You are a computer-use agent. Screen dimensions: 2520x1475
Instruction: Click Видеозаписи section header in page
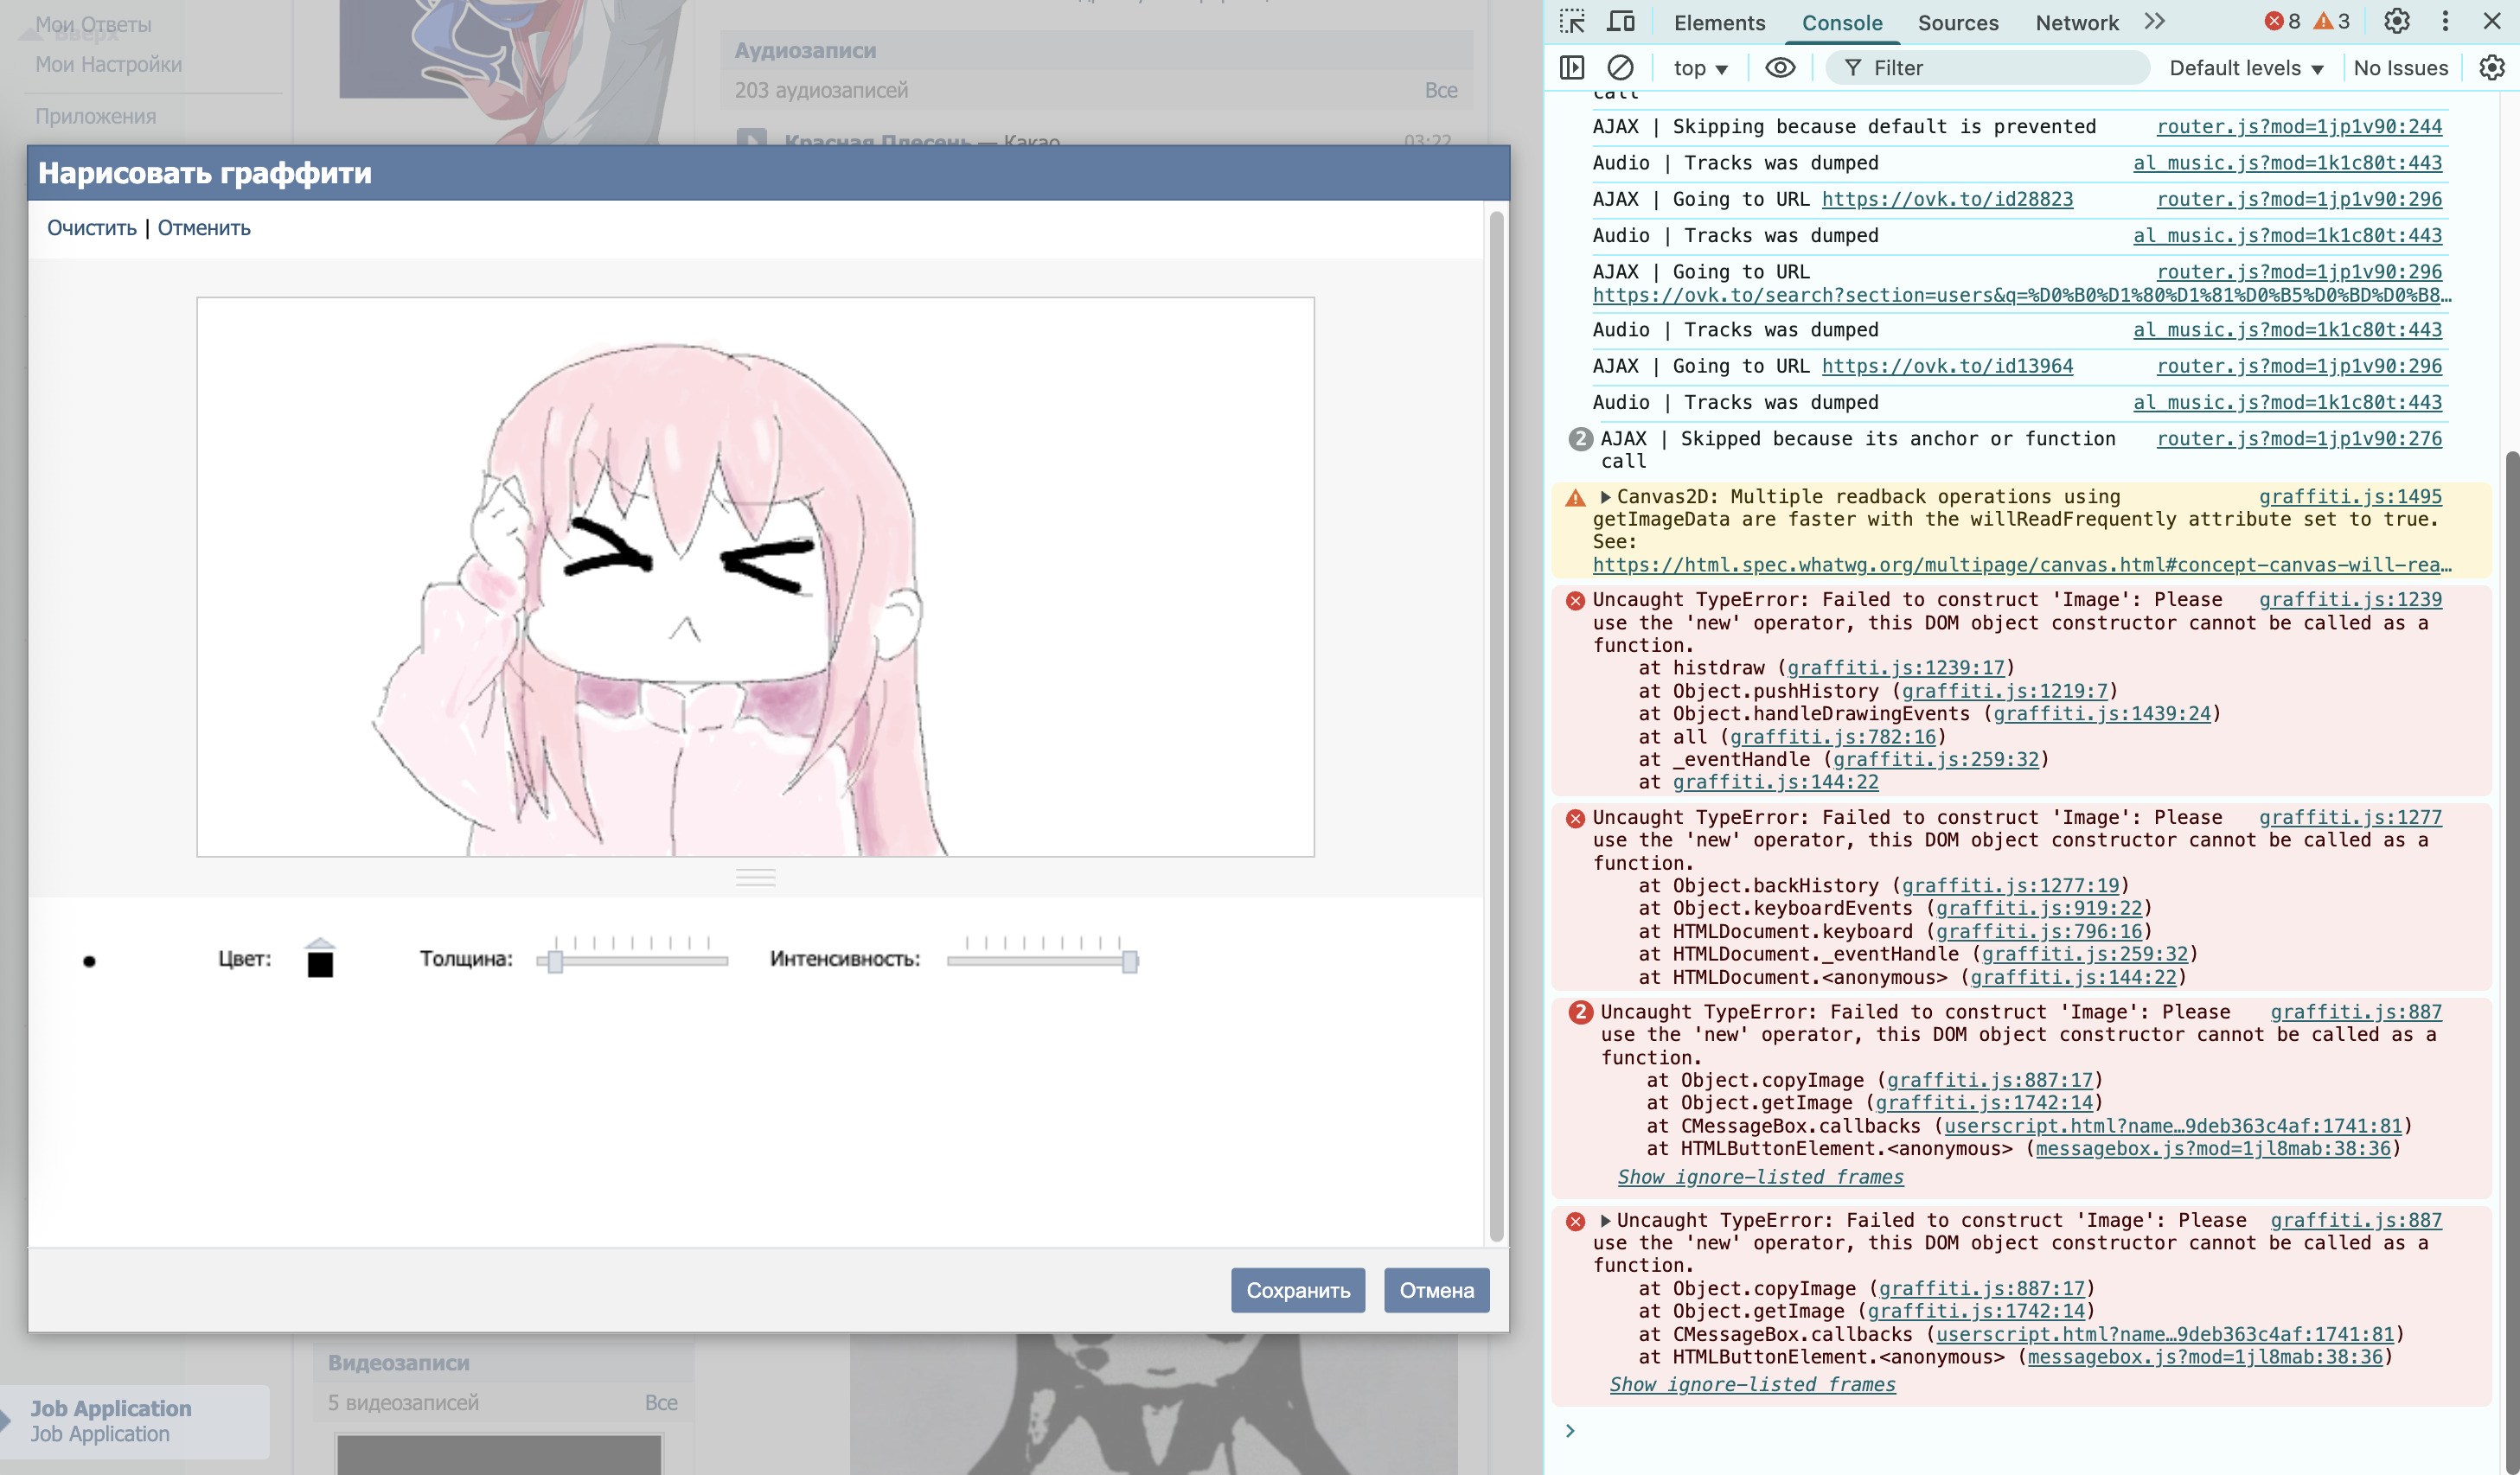[398, 1362]
